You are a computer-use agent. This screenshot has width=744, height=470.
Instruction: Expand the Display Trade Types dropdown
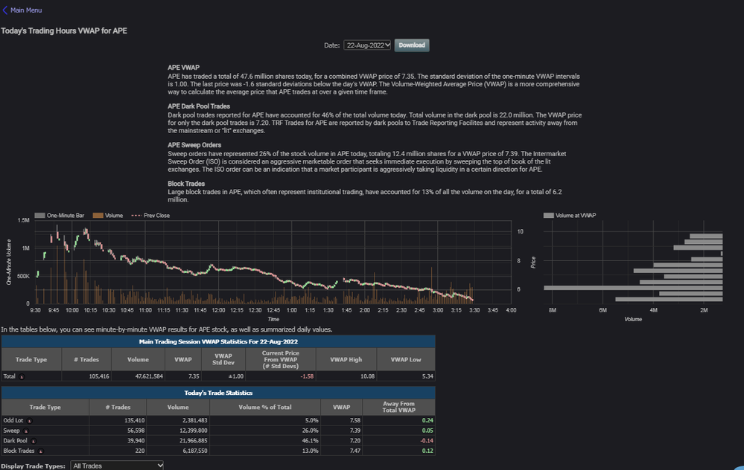click(116, 466)
